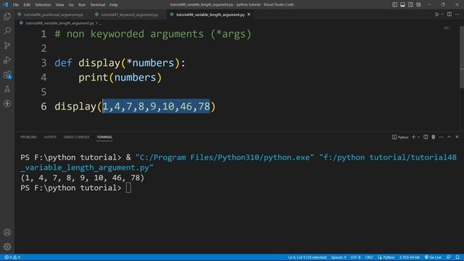Open Customize Layout icon

click(x=418, y=4)
